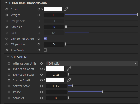
Task: Click the Weight keyframe diamond
Action: point(7,15)
